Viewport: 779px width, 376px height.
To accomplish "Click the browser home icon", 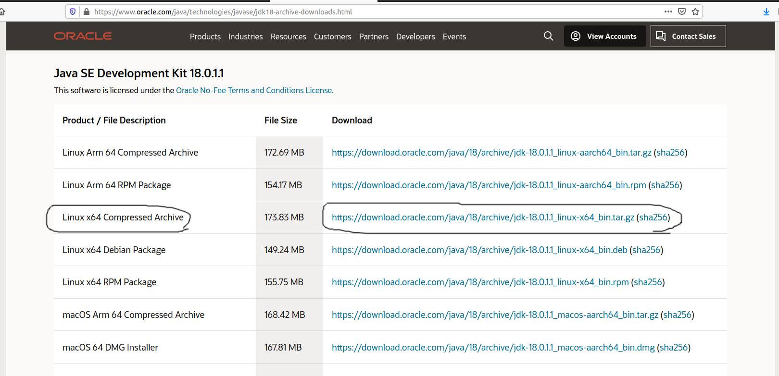I will (x=2, y=12).
